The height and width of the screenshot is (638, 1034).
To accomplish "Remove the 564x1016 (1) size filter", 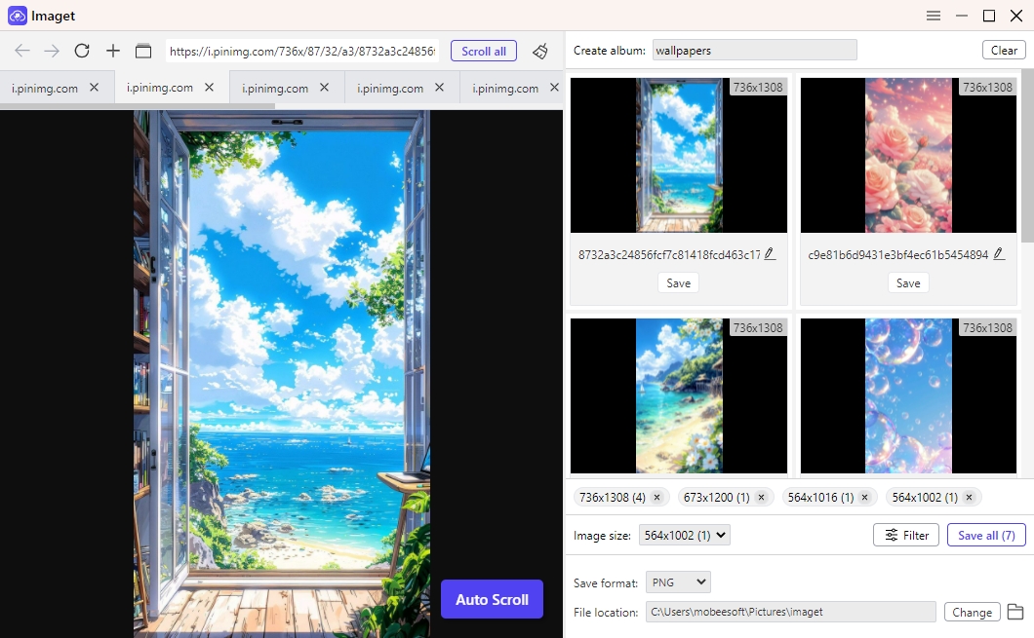I will click(864, 498).
